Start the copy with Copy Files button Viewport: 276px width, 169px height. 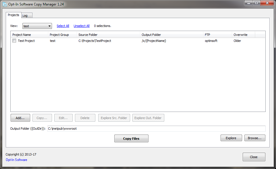pyautogui.click(x=131, y=139)
